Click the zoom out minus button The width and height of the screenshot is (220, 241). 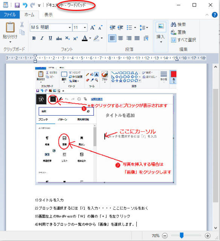coord(165,236)
